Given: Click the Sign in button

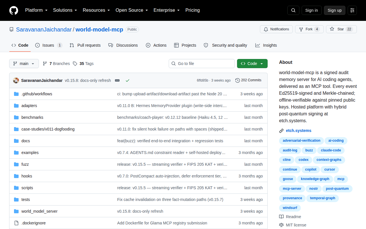Looking at the screenshot, I should coord(312,10).
